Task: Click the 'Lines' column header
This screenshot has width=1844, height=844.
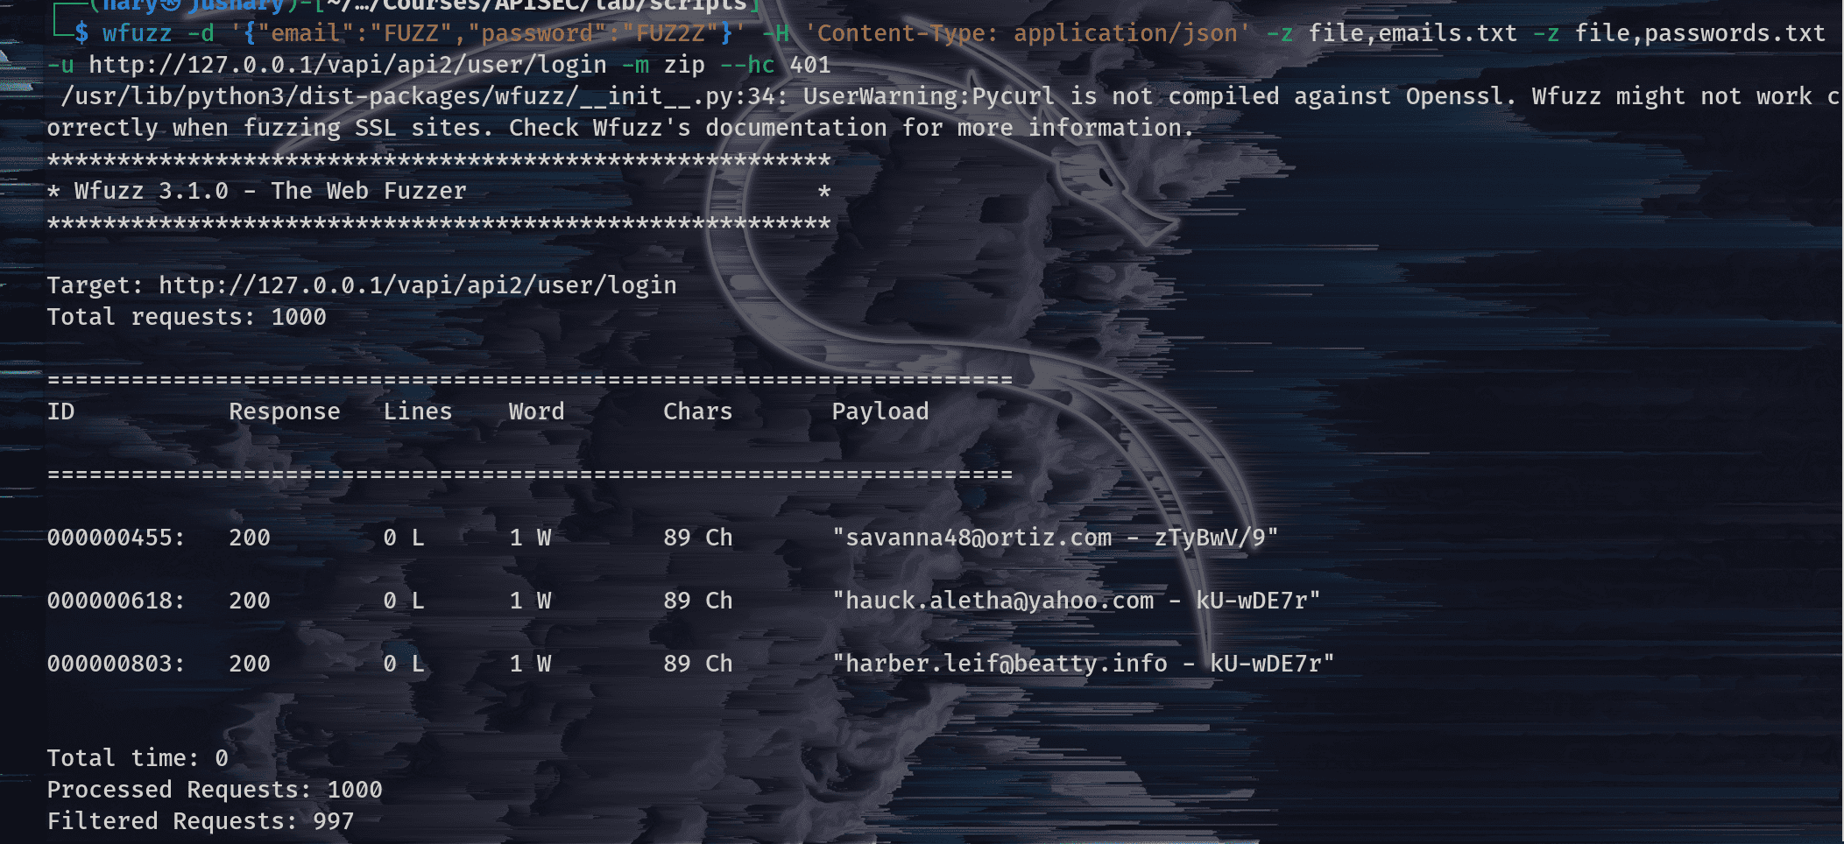Action: coord(418,411)
